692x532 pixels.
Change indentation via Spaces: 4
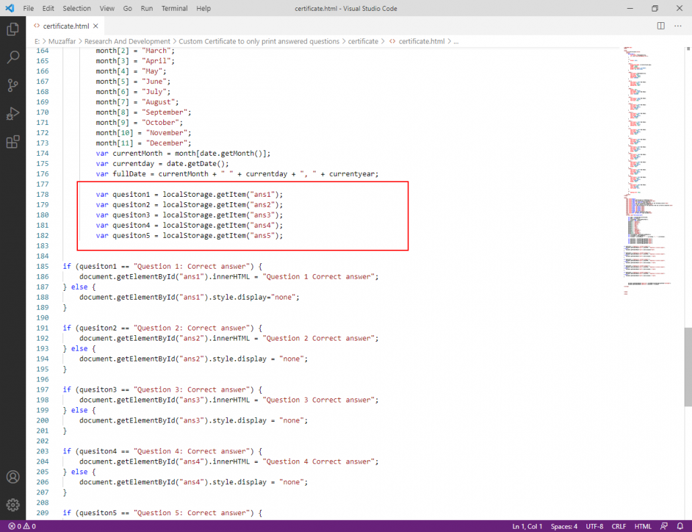pyautogui.click(x=564, y=526)
